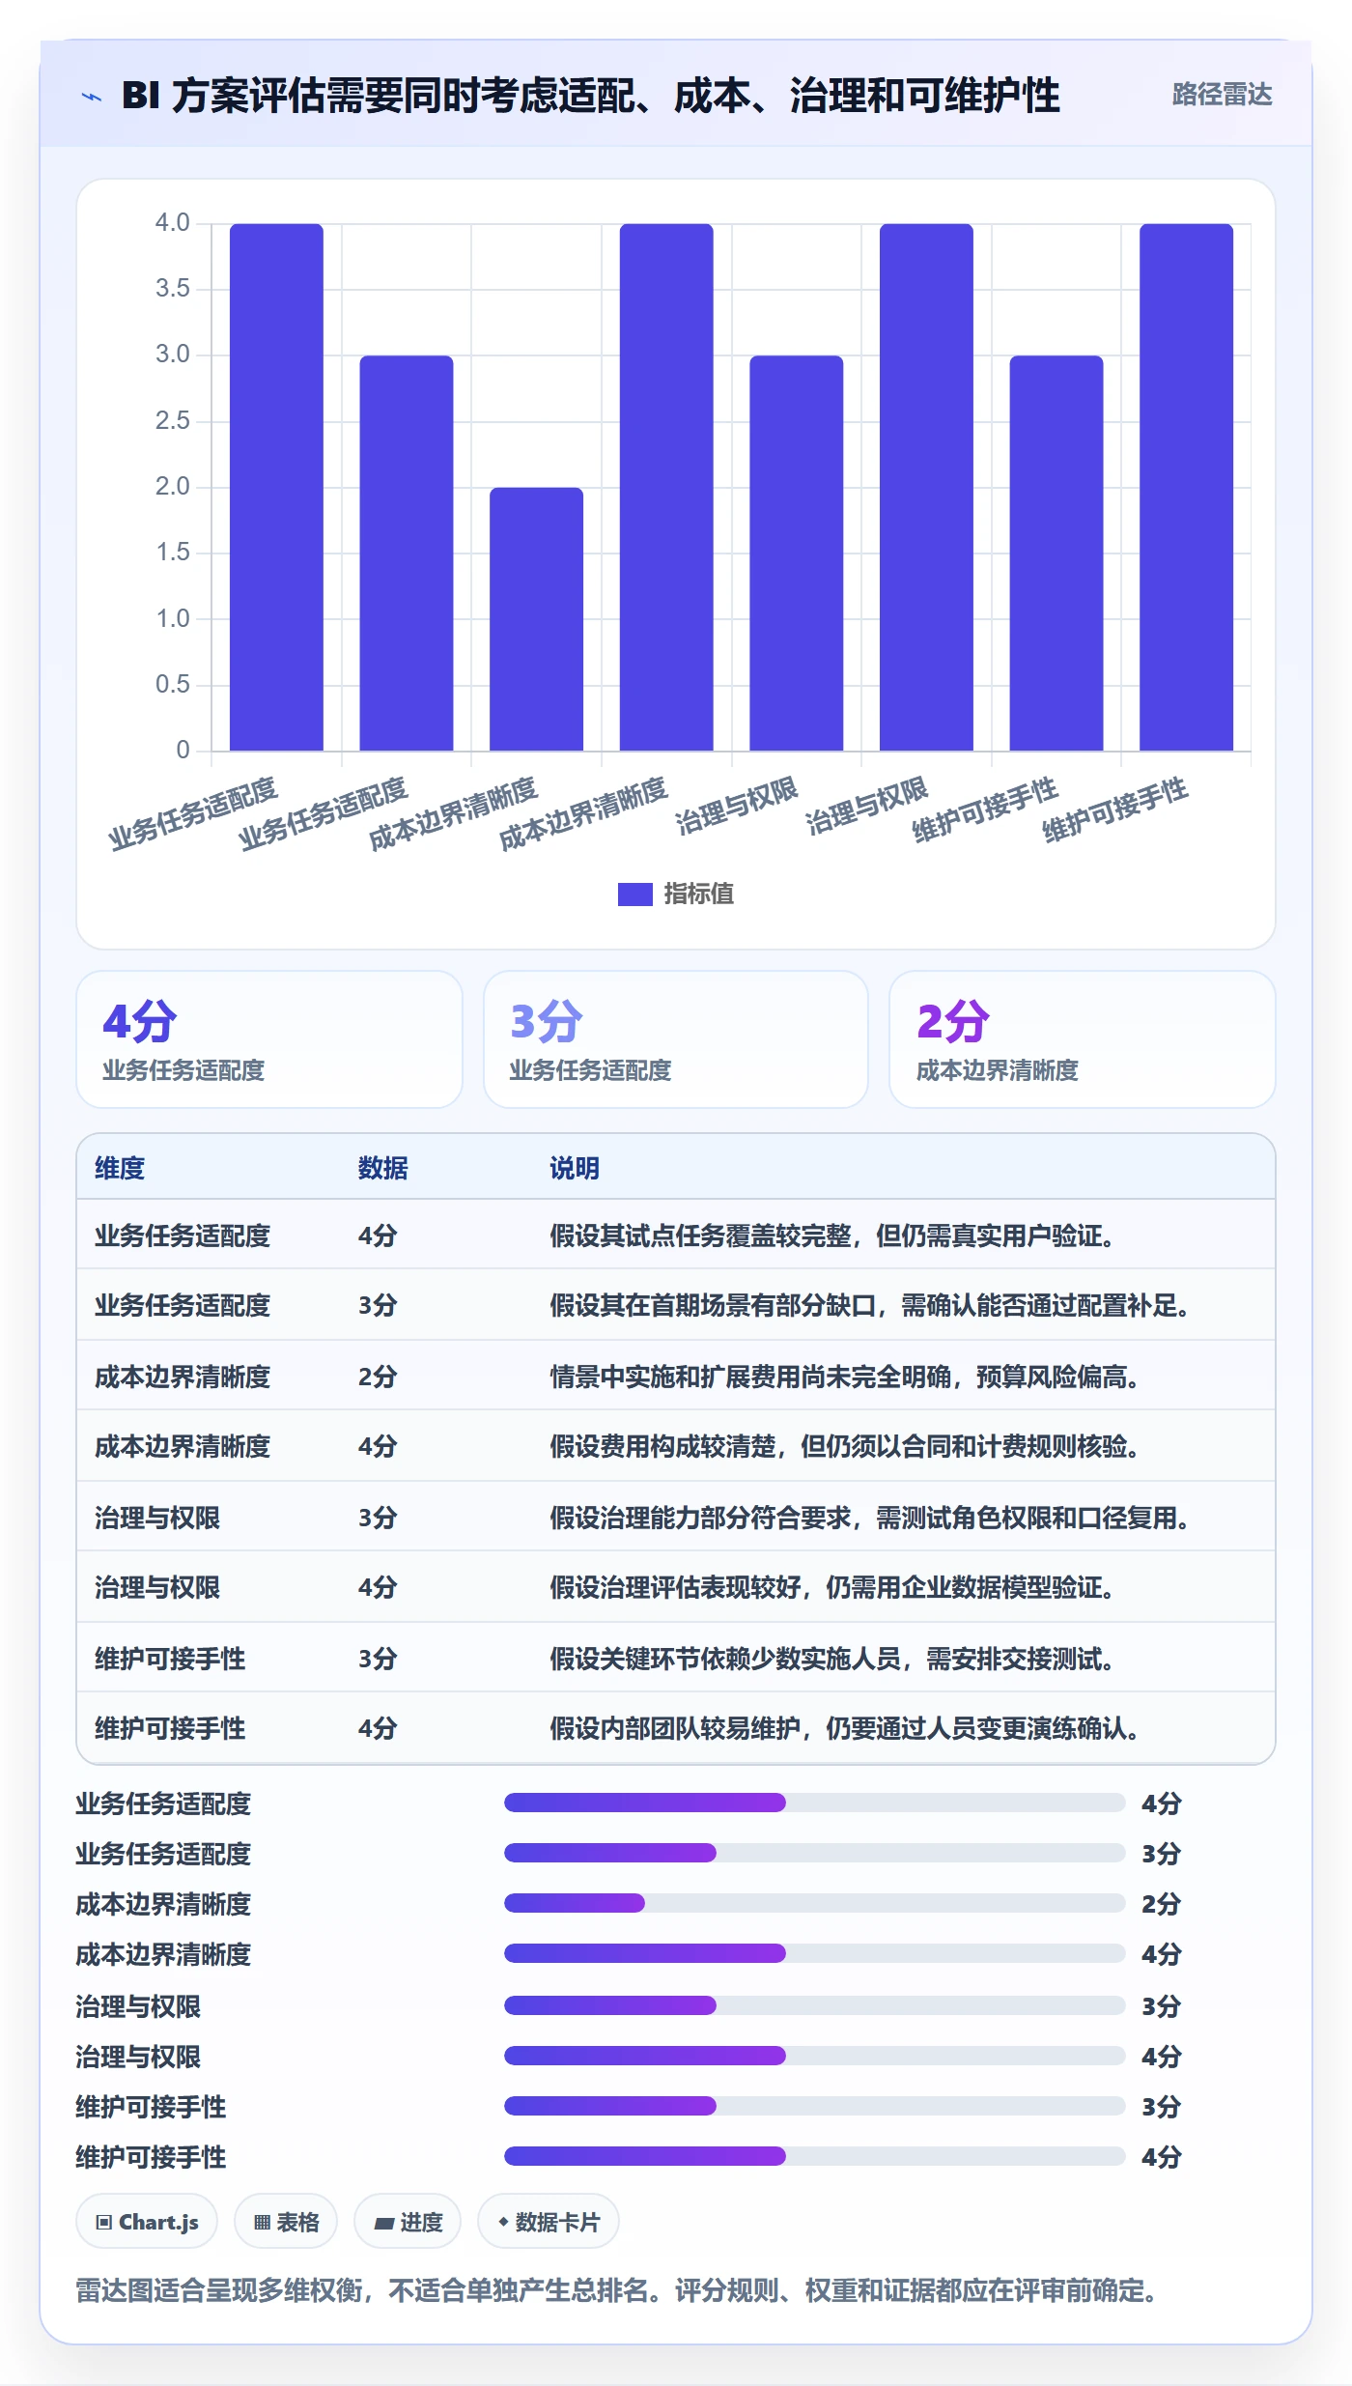Viewport: 1352px width, 2386px height.
Task: Select the 2分 成本边界清晰度 data card
Action: [1083, 1039]
